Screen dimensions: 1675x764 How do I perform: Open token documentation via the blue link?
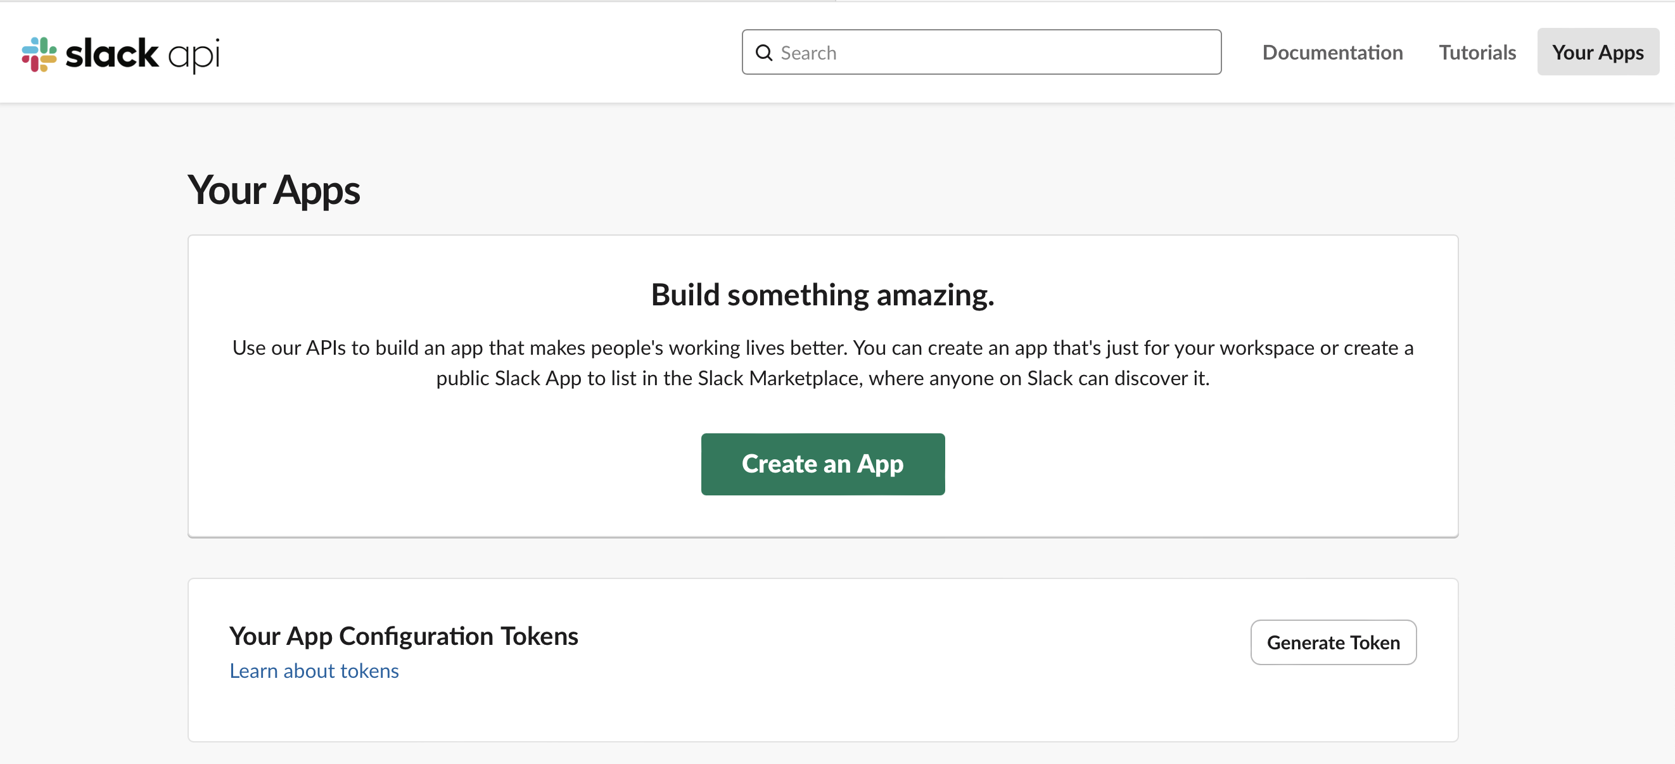click(x=314, y=670)
